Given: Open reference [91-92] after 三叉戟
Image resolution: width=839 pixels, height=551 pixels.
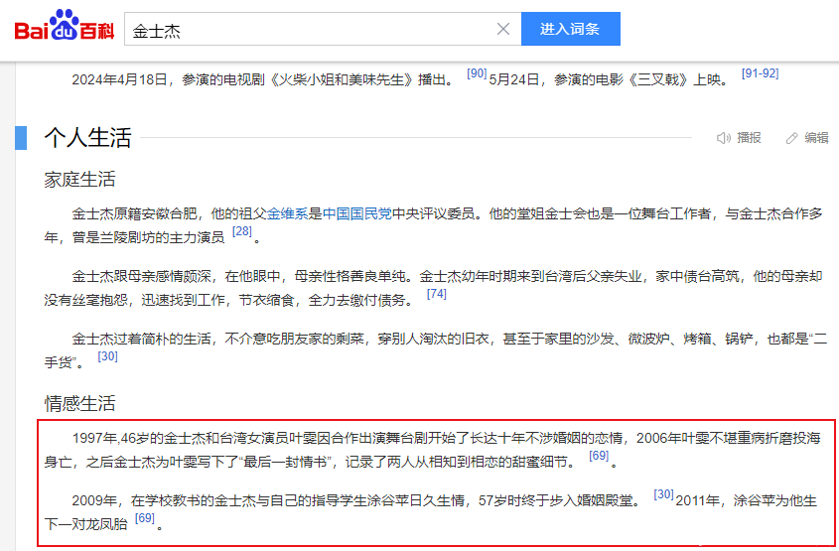Looking at the screenshot, I should [x=760, y=74].
